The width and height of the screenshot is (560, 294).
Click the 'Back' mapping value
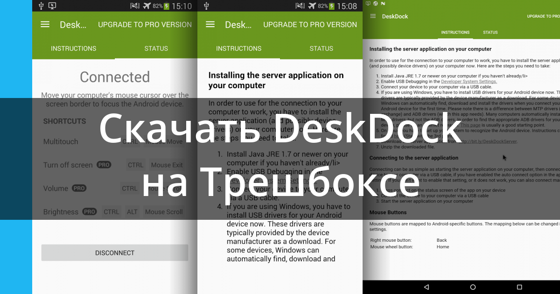click(x=442, y=240)
